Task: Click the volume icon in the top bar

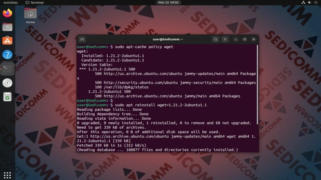Action: click(309, 2)
